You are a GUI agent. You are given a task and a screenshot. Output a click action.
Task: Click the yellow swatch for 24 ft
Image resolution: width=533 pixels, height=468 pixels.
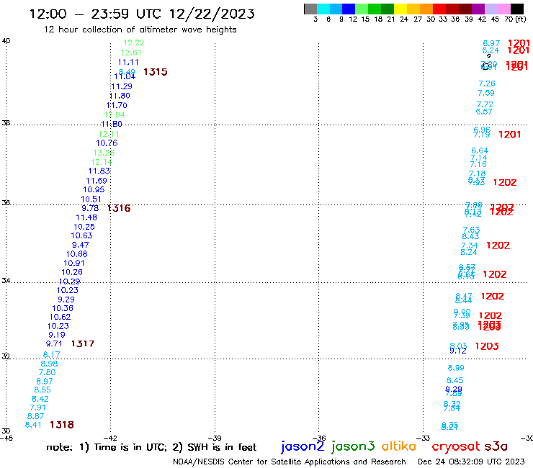click(400, 9)
